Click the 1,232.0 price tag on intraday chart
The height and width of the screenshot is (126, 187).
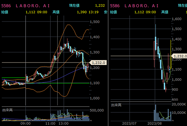click(x=98, y=63)
